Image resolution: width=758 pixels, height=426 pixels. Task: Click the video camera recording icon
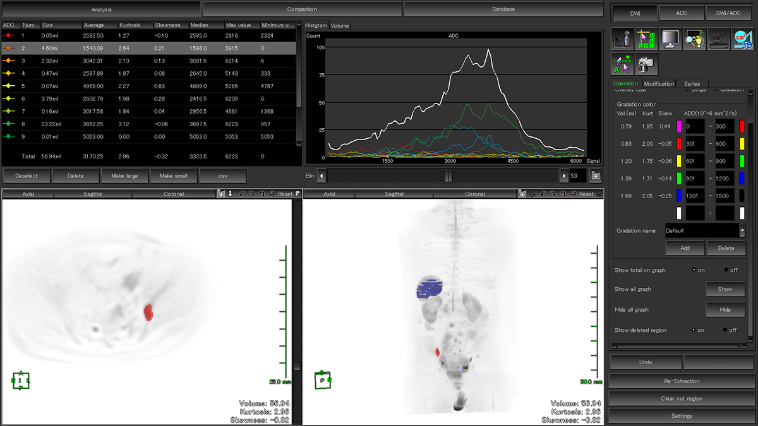pyautogui.click(x=646, y=64)
